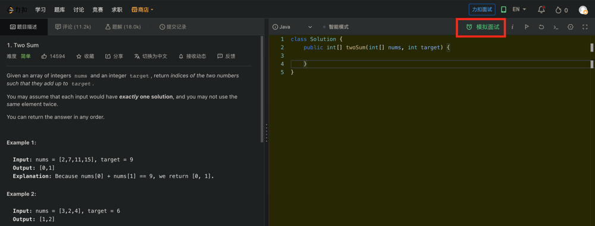
Task: Open the notifications bell
Action: [541, 9]
